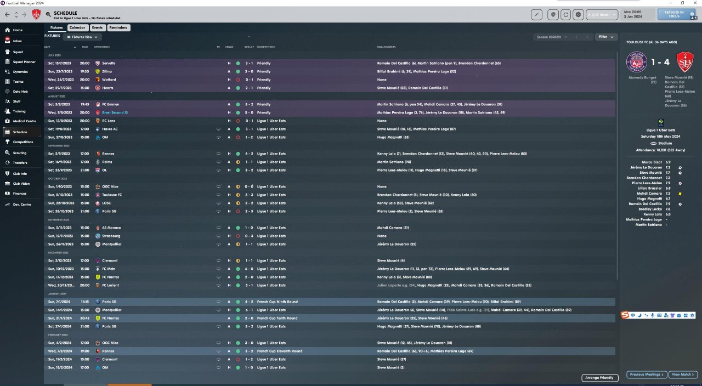Viewport: 702px width, 386px height.
Task: Open the Season 2023/24 dropdown
Action: [552, 37]
